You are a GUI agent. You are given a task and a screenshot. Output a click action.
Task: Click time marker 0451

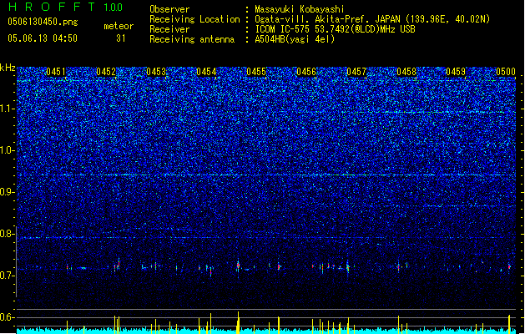[x=56, y=72]
